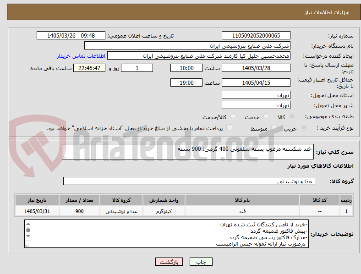
Task: Toggle the Islamic treasury payment checkbox
Action: (x=230, y=127)
